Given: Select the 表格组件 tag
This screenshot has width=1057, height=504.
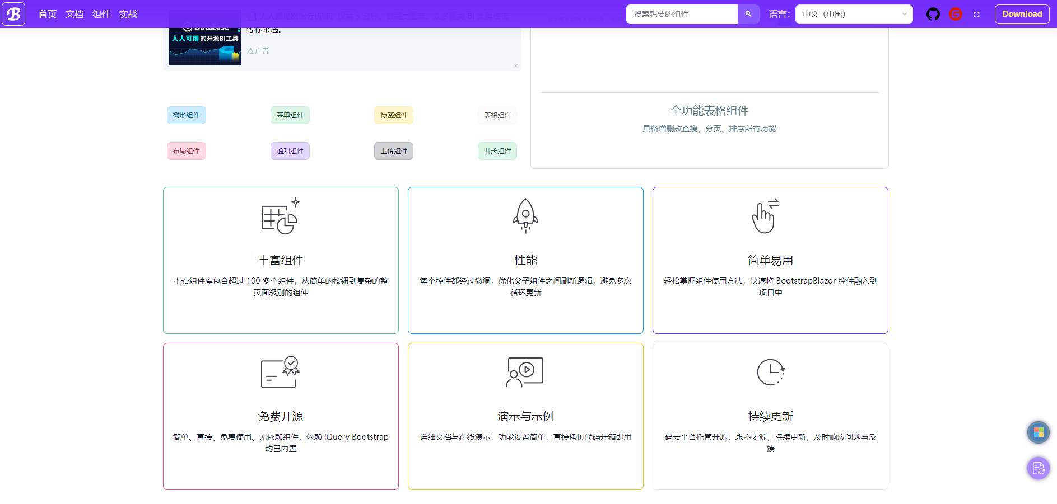Looking at the screenshot, I should click(x=497, y=115).
